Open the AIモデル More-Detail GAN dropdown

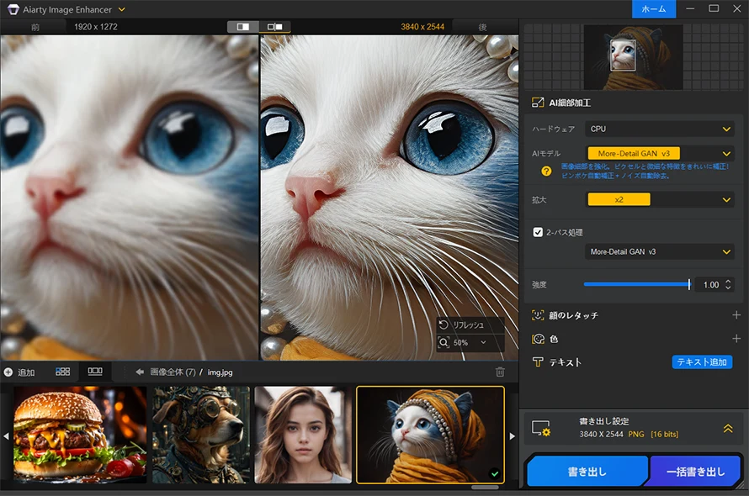click(659, 153)
